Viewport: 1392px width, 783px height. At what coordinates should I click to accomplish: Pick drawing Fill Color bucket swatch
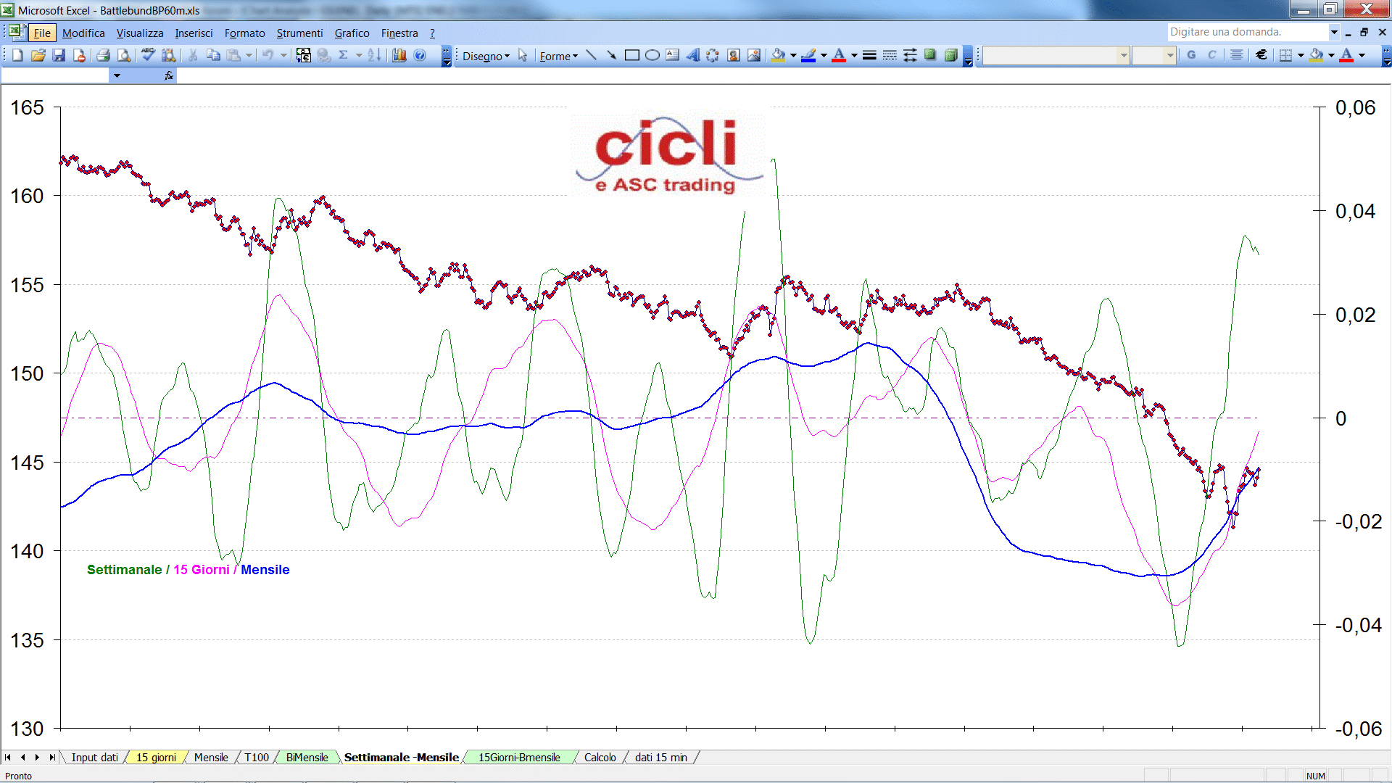coord(778,55)
